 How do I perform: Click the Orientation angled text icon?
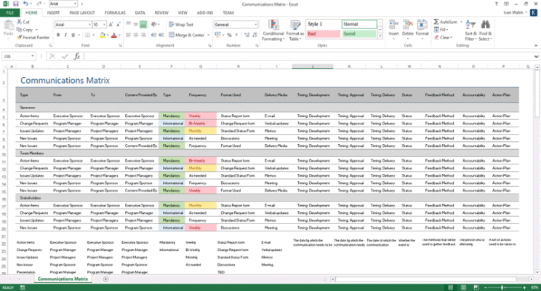pyautogui.click(x=154, y=24)
